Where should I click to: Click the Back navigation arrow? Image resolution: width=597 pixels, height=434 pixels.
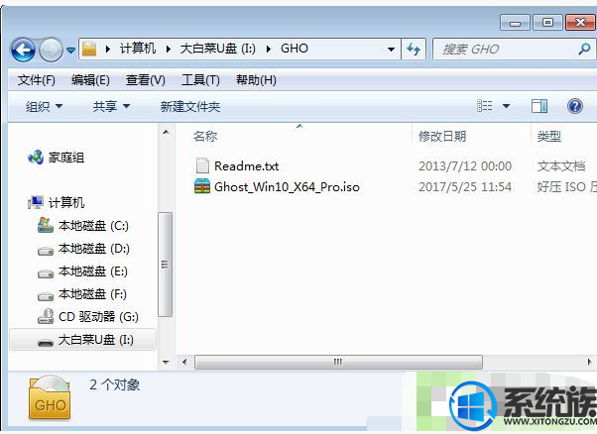tap(23, 50)
